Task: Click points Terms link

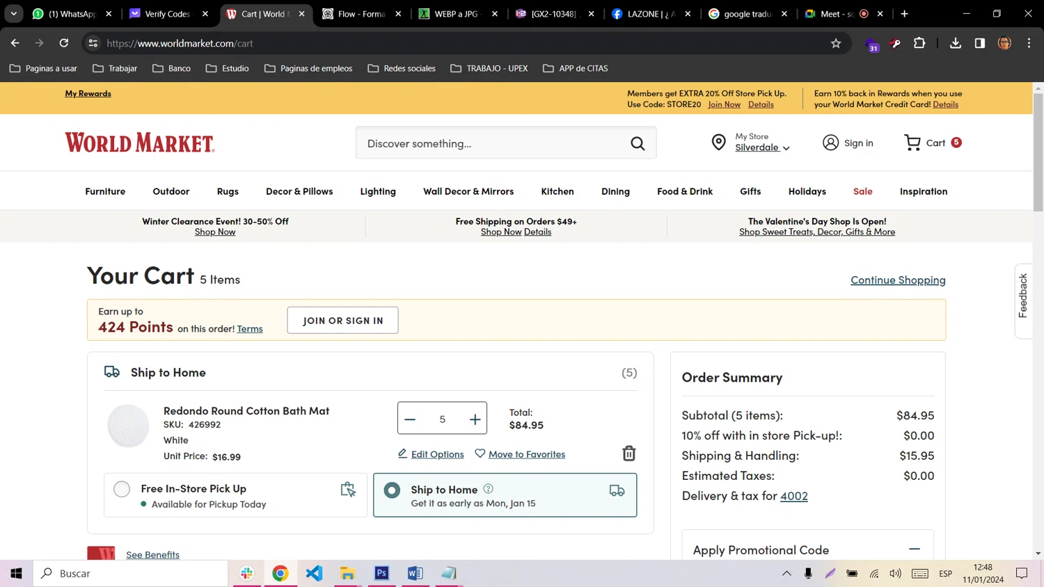Action: coord(250,329)
